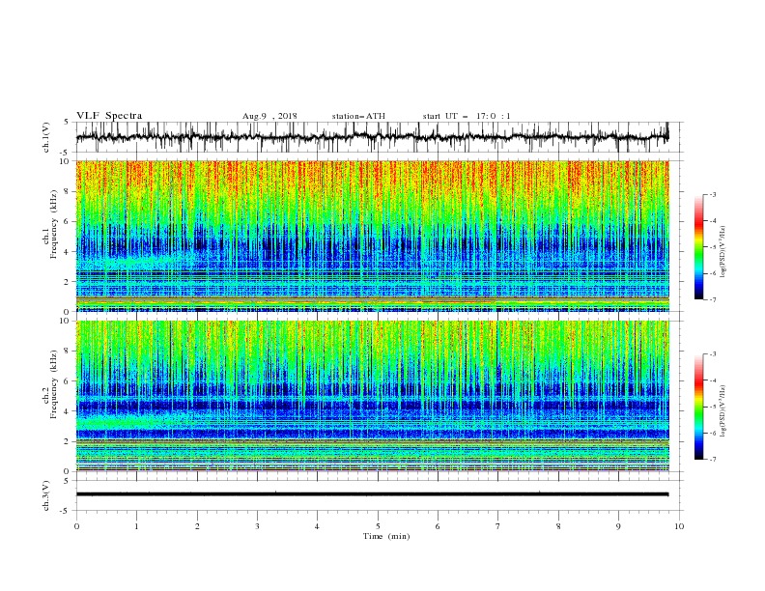The image size is (765, 591).
Task: Click time axis tick label "5"
Action: tap(378, 526)
